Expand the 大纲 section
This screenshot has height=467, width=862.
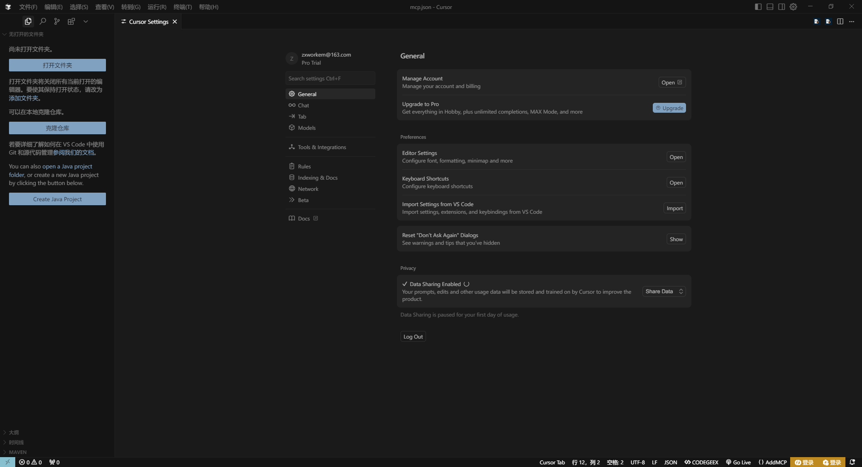pyautogui.click(x=57, y=432)
